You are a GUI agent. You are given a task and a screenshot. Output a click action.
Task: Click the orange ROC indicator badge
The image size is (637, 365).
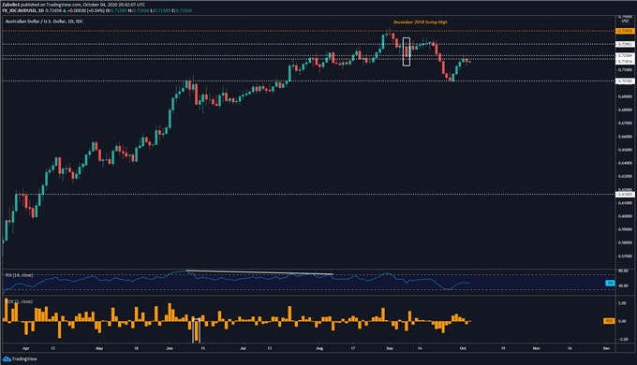[609, 321]
